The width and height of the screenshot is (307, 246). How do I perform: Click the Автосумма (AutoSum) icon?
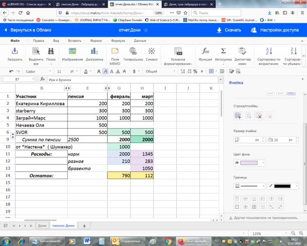point(223,51)
